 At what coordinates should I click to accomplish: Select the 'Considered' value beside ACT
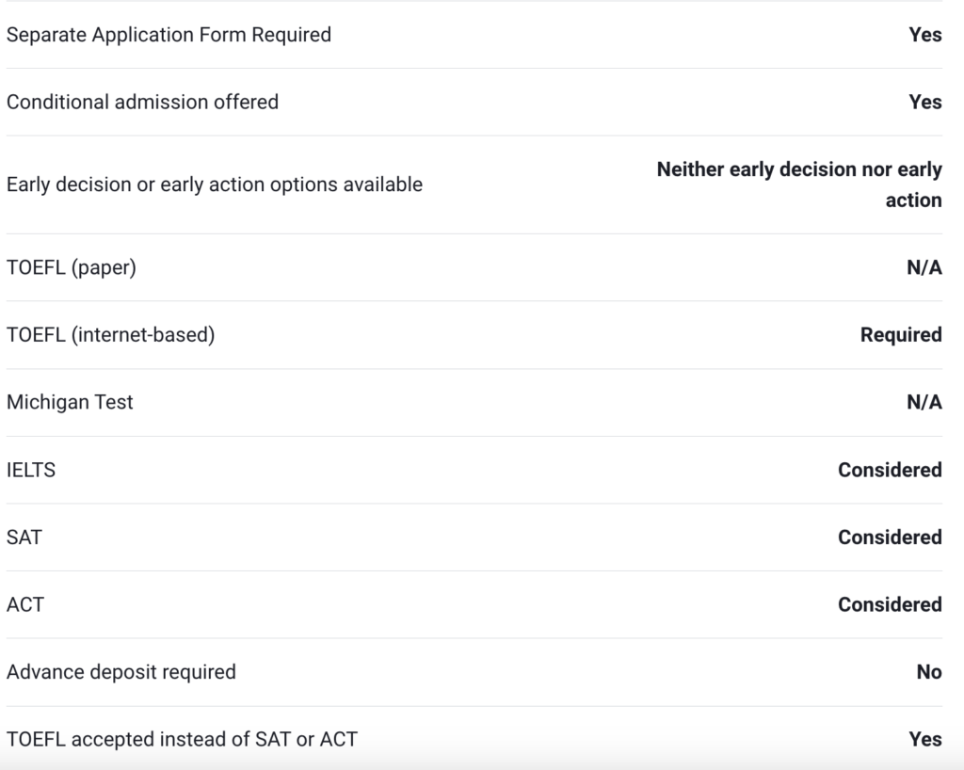(890, 604)
